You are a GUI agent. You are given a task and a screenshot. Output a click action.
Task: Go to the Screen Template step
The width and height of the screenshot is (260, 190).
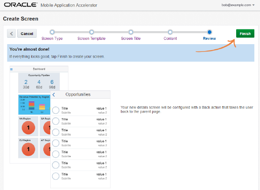91,39
